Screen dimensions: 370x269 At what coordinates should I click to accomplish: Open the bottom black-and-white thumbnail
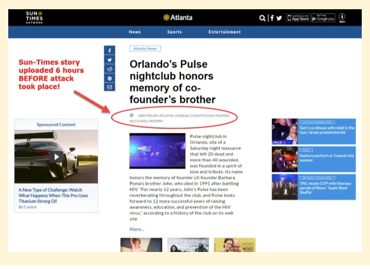[x=188, y=245]
